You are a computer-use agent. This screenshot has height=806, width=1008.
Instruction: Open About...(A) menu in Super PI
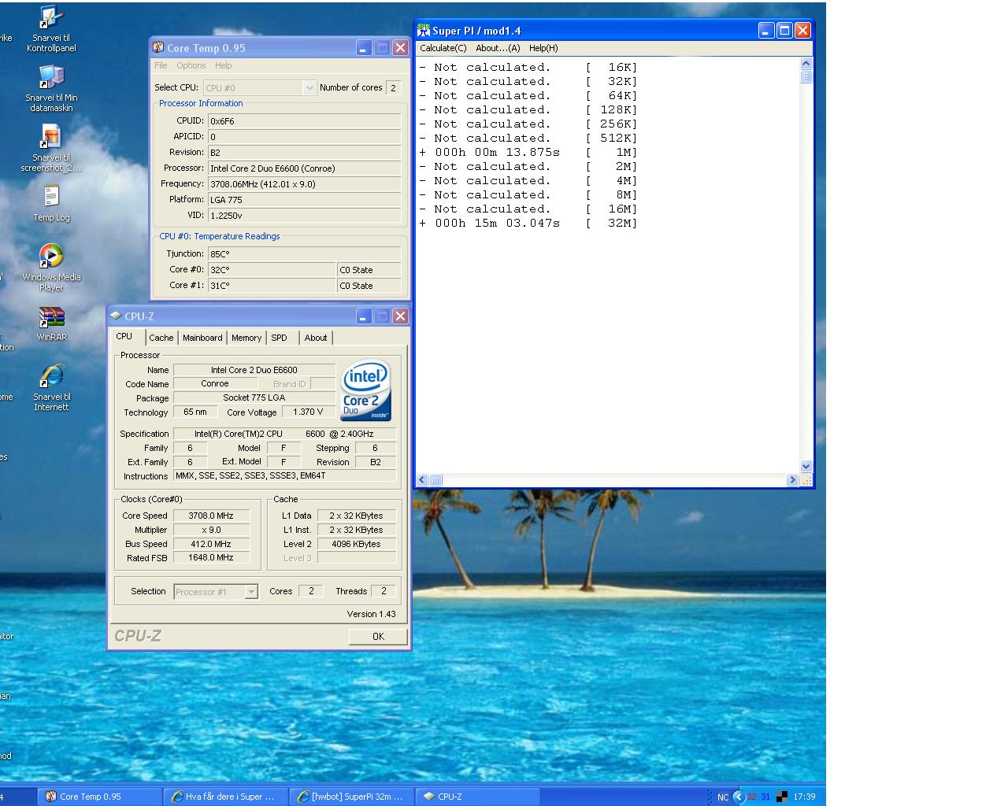[498, 48]
